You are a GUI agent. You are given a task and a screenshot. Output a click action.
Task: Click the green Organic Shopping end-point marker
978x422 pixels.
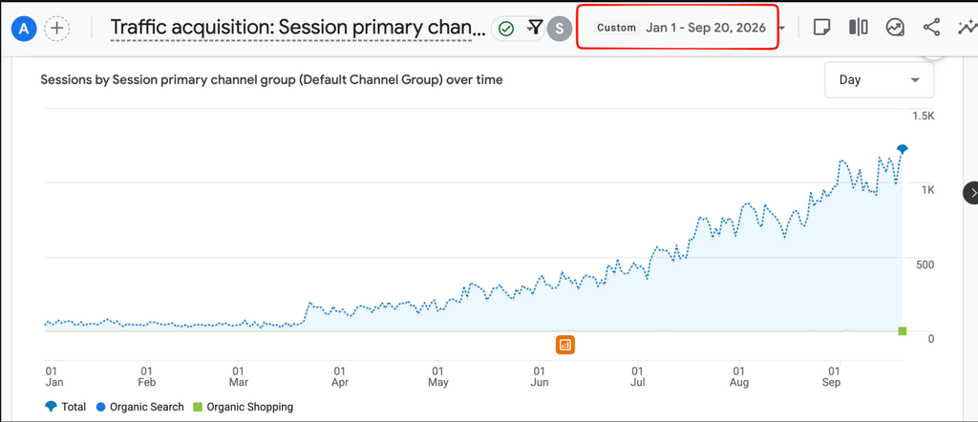(x=902, y=331)
